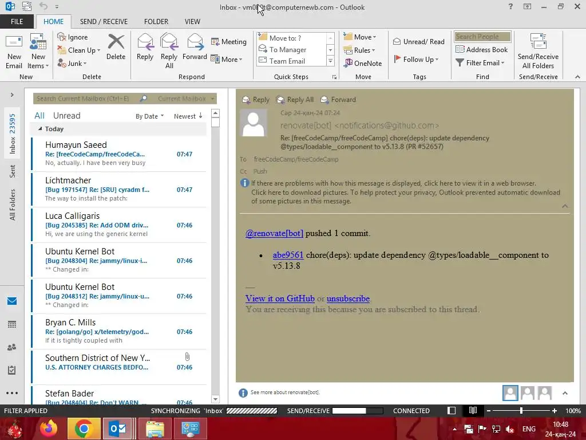This screenshot has height=440, width=586.
Task: Click the Ignore conversation button
Action: [x=73, y=37]
